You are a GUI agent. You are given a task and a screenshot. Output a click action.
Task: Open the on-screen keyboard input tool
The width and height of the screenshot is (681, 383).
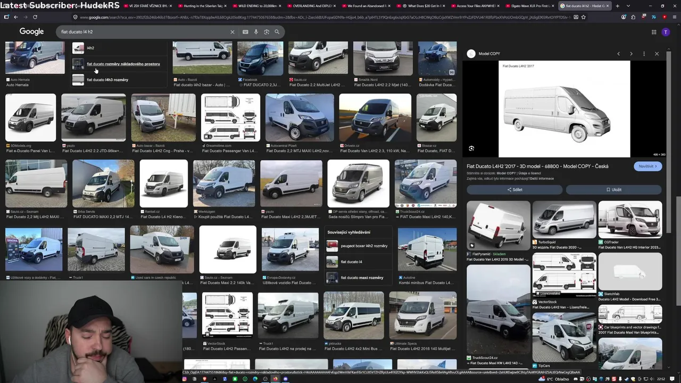(245, 32)
